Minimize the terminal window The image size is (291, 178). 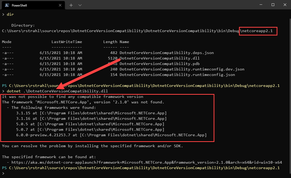point(261,5)
